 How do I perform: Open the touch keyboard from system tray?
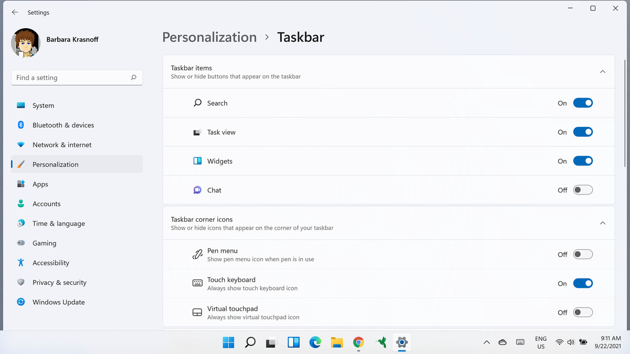click(520, 342)
